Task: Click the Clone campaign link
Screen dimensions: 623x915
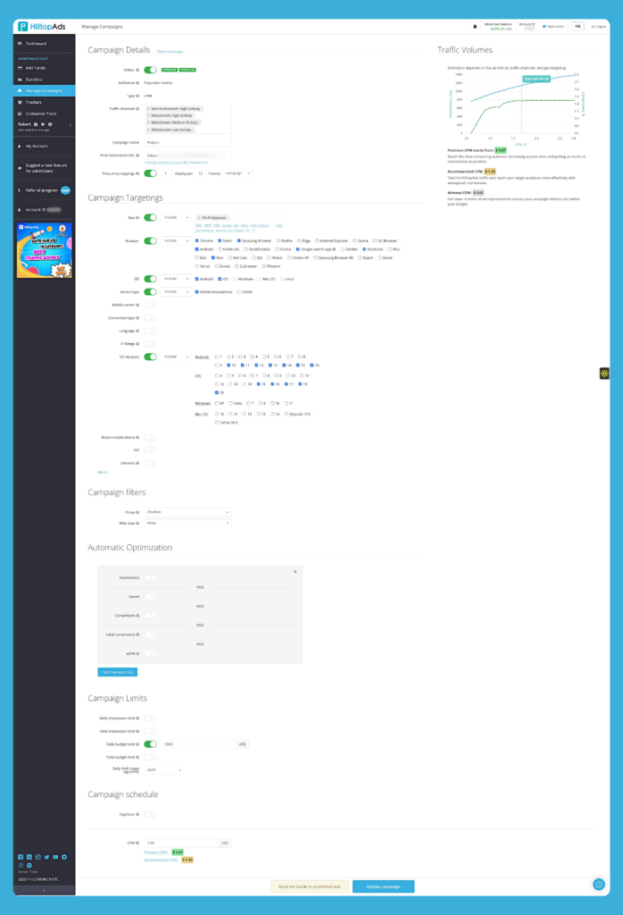Action: [170, 52]
